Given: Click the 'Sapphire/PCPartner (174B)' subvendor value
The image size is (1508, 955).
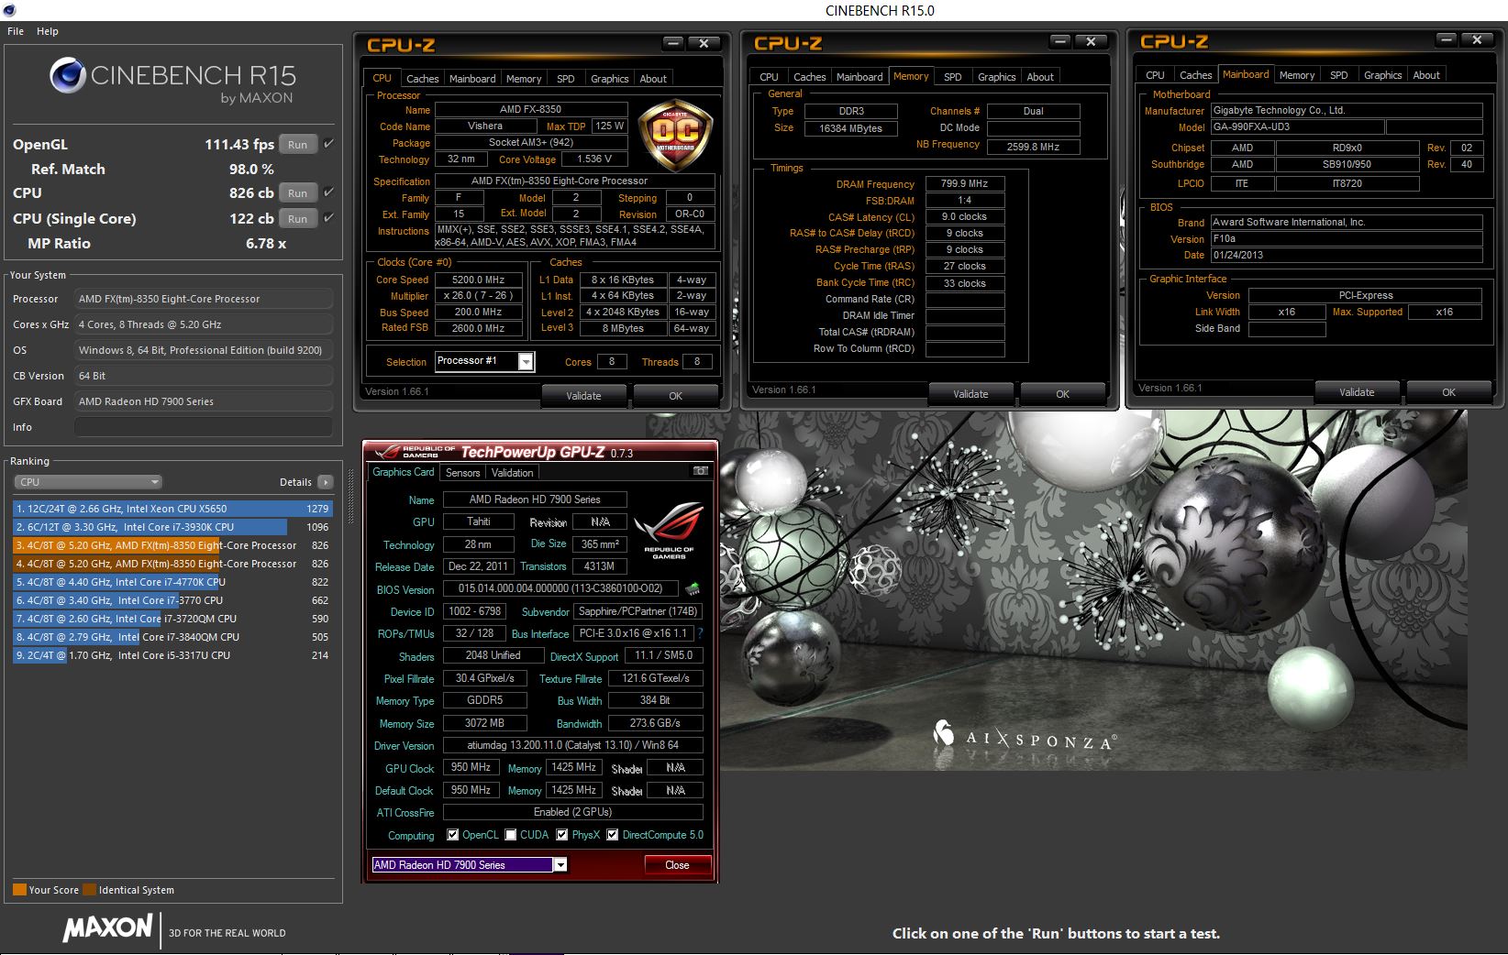Looking at the screenshot, I should [x=638, y=611].
